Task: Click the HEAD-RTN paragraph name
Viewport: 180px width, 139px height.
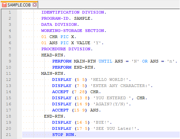Action: coord(52,55)
